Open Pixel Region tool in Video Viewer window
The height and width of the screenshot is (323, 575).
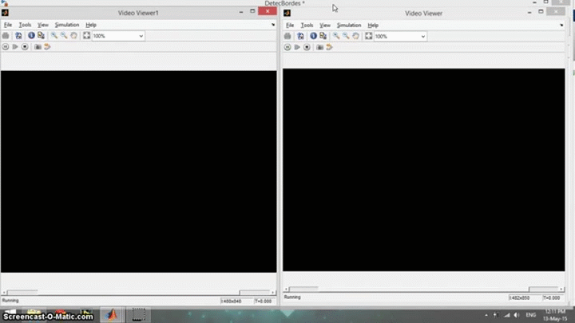click(323, 36)
